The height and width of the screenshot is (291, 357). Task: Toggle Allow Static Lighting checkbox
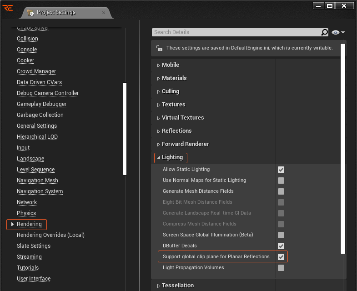coord(281,170)
